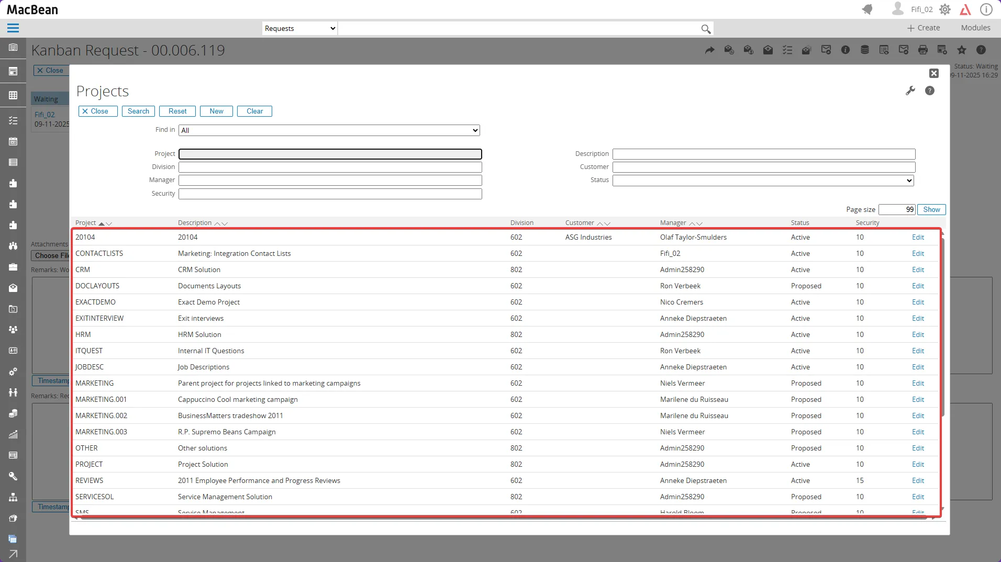Open the Create menu
The height and width of the screenshot is (562, 1001).
coord(924,28)
